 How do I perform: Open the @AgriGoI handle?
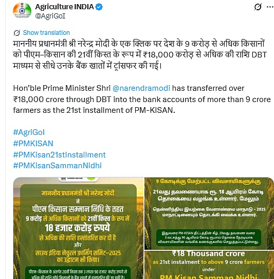tap(50, 16)
